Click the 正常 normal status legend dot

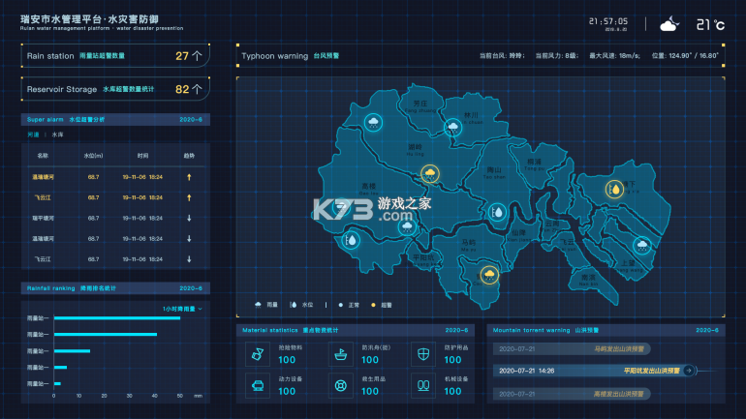(x=341, y=305)
